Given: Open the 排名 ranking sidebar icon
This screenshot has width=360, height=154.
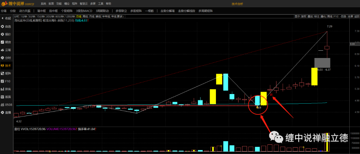Looking at the screenshot, I should tap(6, 89).
